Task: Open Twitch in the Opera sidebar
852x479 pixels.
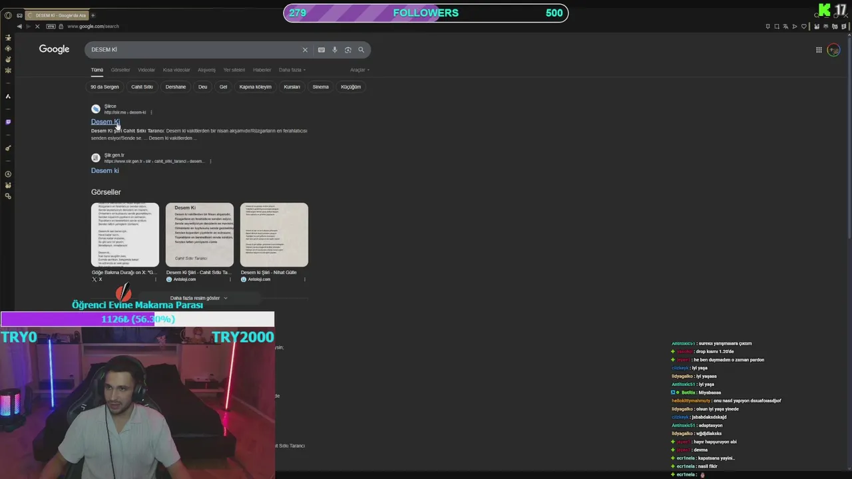Action: point(8,122)
